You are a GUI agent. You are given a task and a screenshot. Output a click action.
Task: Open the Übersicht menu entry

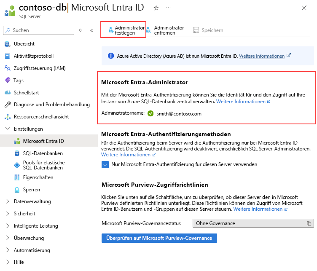24,44
